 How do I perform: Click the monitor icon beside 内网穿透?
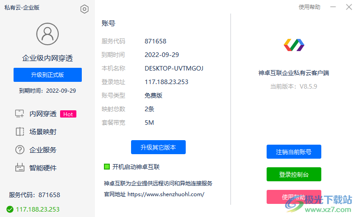[x=19, y=113]
